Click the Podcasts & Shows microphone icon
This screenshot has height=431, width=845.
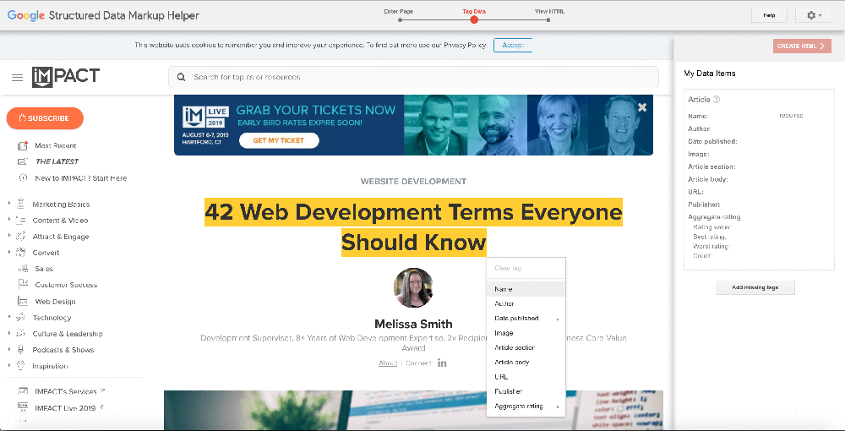[21, 350]
